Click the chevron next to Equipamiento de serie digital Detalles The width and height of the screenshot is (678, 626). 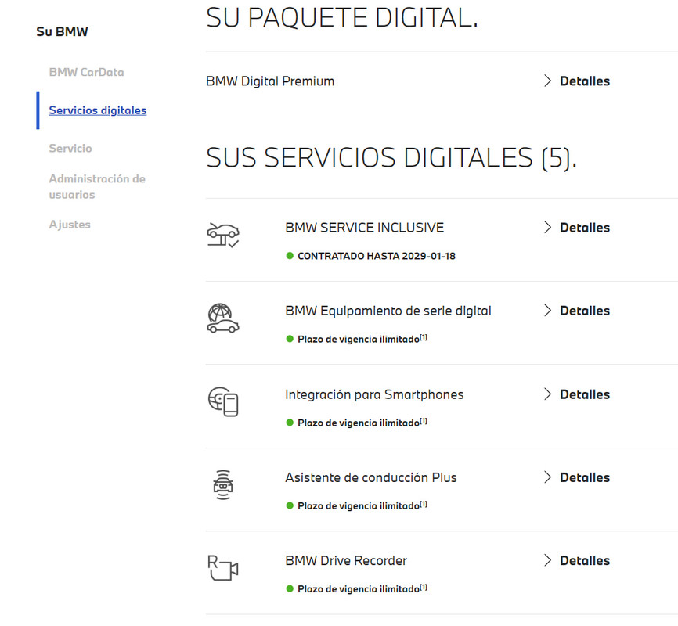click(x=547, y=311)
